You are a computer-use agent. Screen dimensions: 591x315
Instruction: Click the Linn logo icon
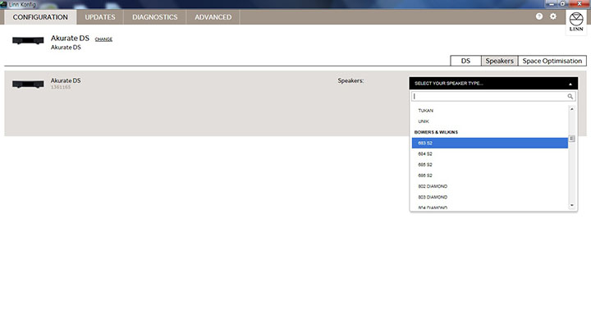pos(576,22)
